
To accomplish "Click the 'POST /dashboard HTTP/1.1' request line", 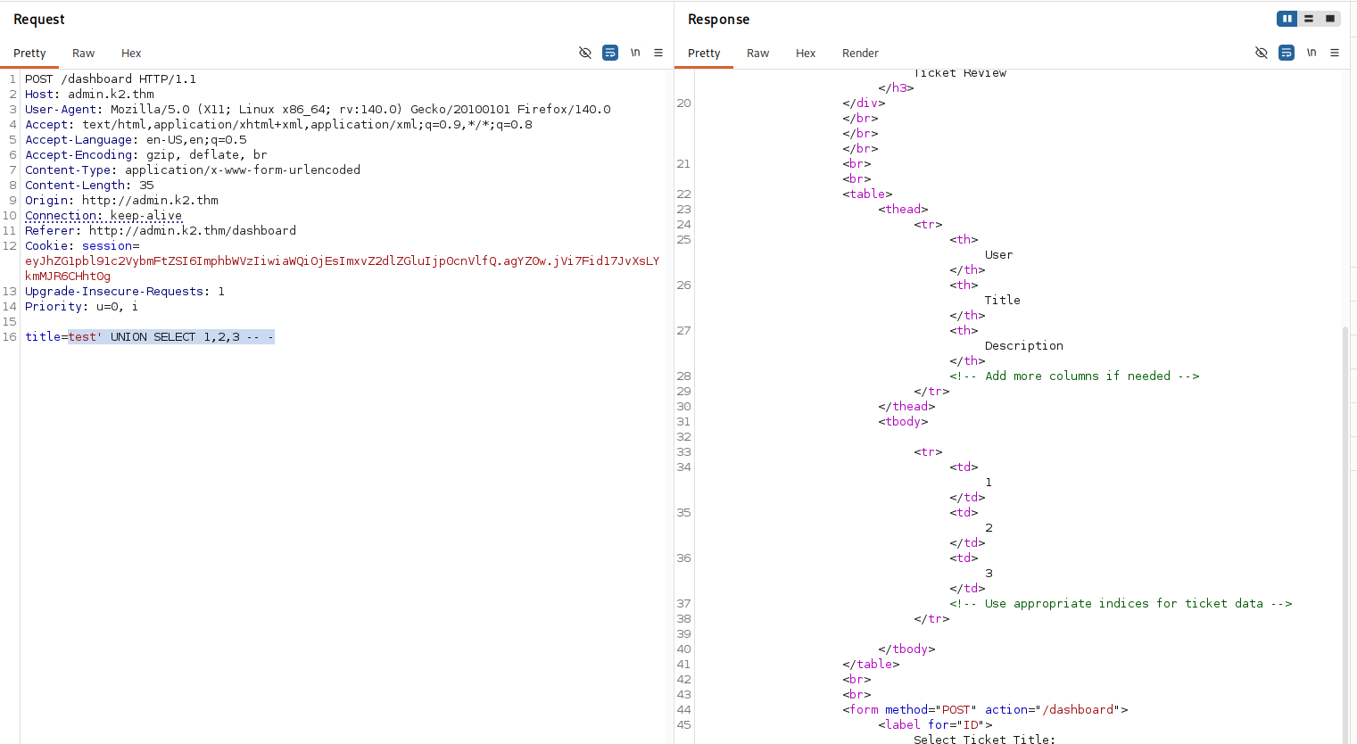I will click(x=111, y=79).
